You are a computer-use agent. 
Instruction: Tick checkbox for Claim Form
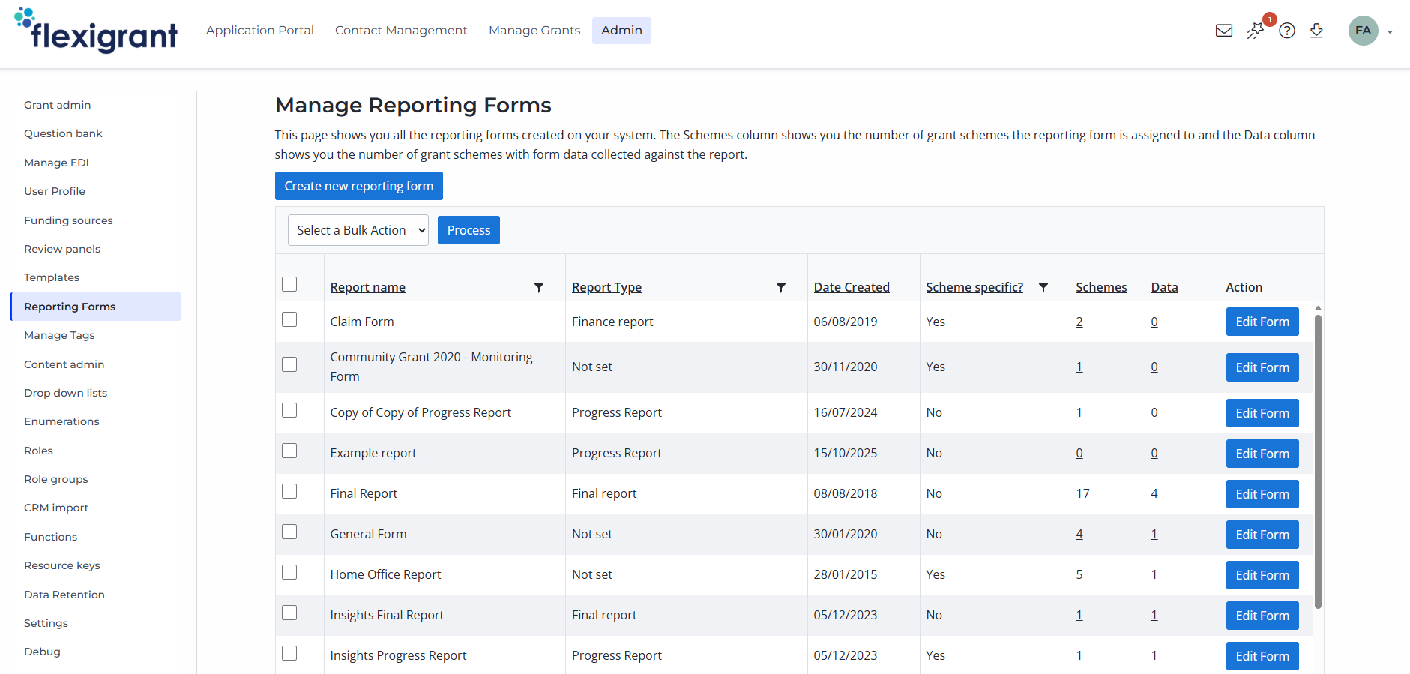click(289, 319)
